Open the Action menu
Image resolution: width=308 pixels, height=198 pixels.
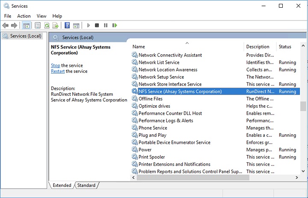pyautogui.click(x=24, y=16)
